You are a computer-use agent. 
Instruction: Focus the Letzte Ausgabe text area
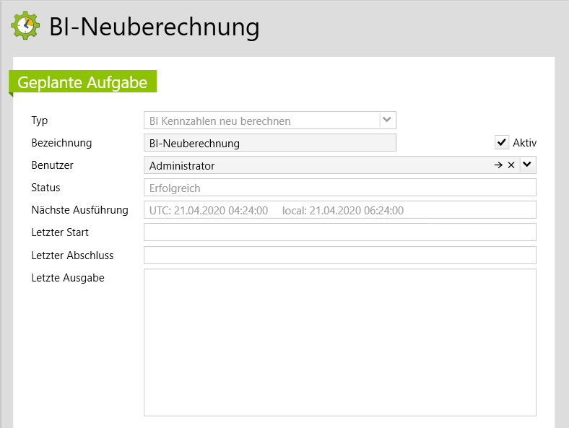(339, 342)
